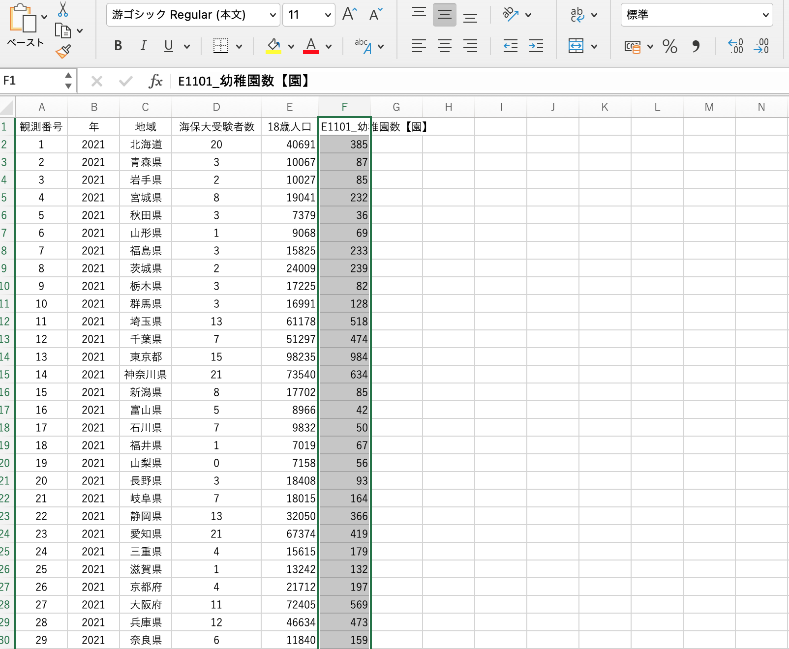
Task: Select column C header
Action: coord(146,107)
